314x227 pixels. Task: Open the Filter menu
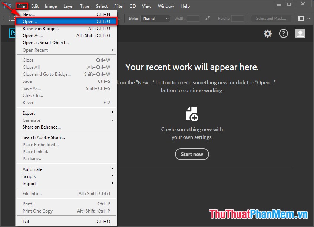coord(119,6)
